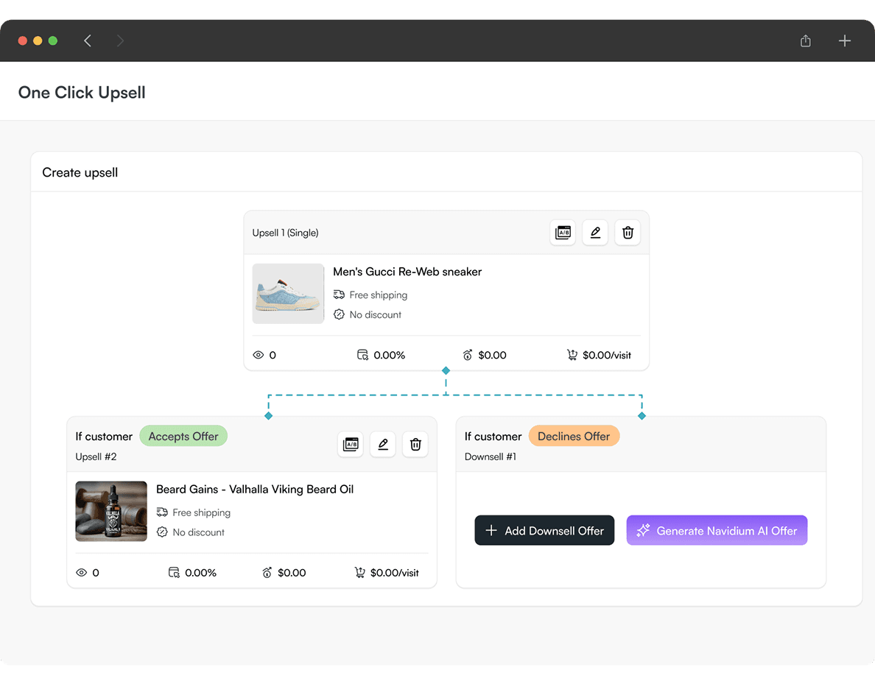Click the No discount badge under Beard Oil
Image resolution: width=875 pixels, height=684 pixels.
[190, 532]
